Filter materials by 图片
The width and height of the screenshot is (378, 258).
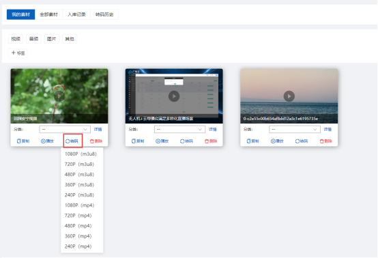pos(52,39)
